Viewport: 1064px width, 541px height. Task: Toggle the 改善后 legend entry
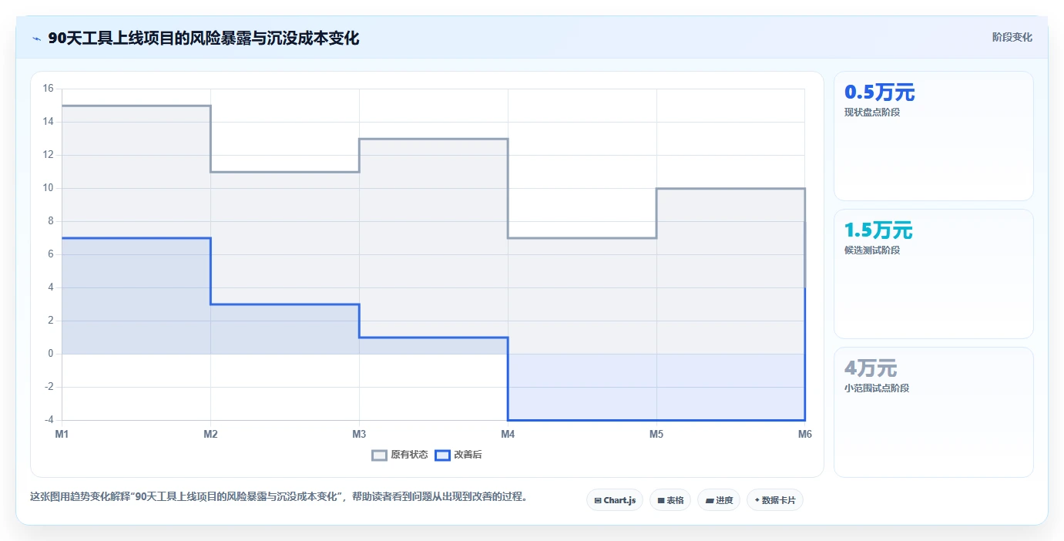458,455
